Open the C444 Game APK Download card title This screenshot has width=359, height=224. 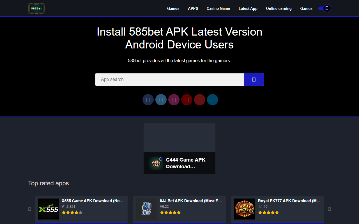186,163
